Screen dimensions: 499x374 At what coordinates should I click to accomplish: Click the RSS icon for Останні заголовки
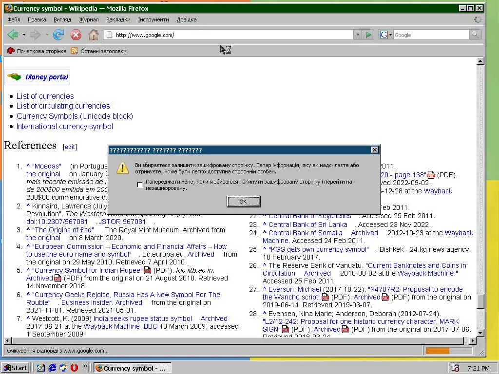tap(74, 51)
